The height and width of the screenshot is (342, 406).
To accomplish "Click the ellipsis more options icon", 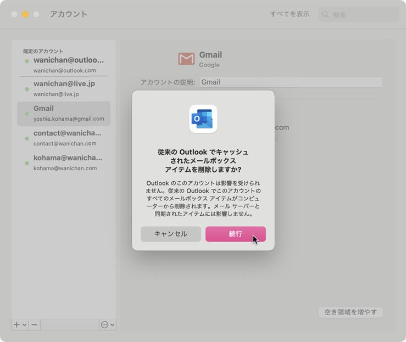I will [x=104, y=324].
